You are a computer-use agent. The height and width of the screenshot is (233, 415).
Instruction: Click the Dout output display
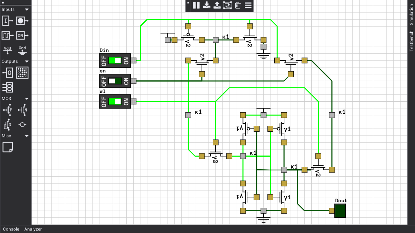point(340,210)
